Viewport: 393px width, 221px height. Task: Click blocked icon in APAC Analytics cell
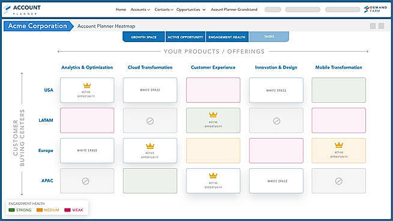point(85,181)
